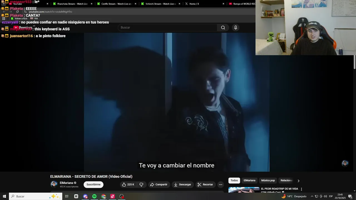Viewport: 356px width, 200px height.
Task: Open CapCut from the taskbar
Action: point(76,196)
